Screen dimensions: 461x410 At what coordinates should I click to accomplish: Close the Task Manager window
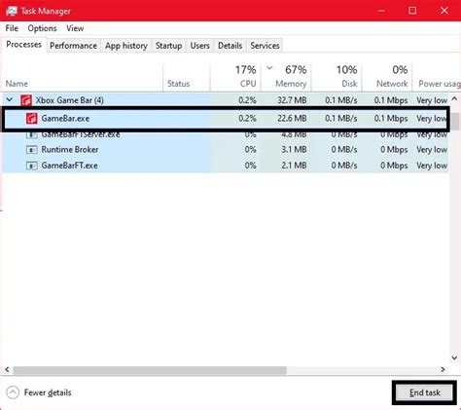pos(444,11)
